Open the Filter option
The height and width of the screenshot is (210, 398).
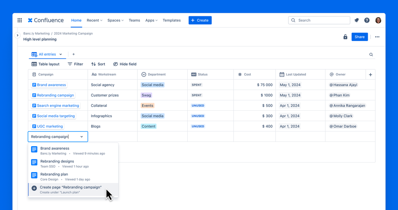(x=75, y=64)
